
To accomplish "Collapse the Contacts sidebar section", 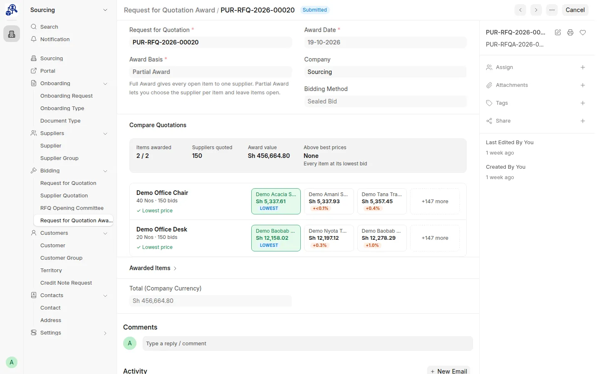I will 105,295.
